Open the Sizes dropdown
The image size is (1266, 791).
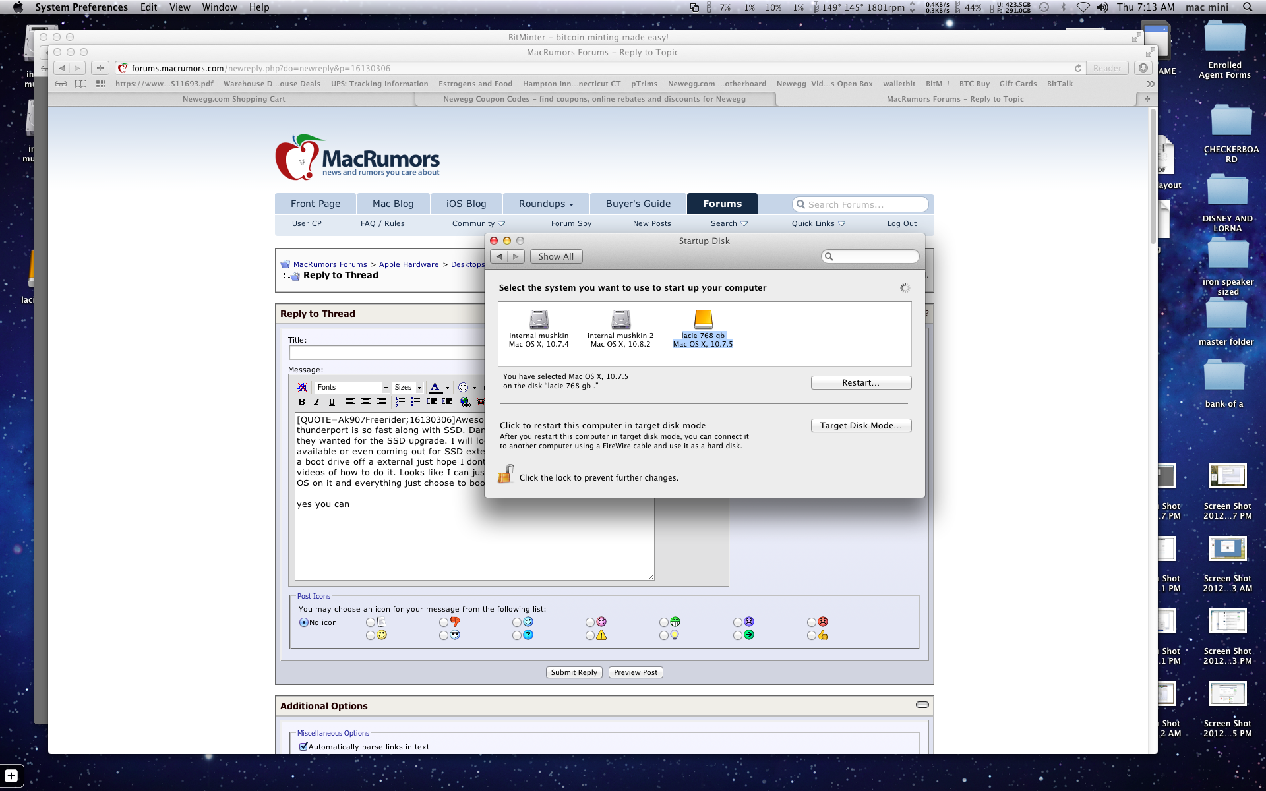[407, 387]
